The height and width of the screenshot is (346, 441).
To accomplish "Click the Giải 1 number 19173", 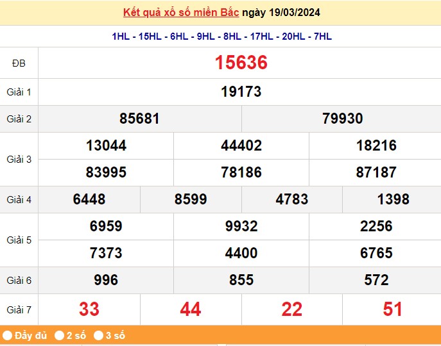I will (x=241, y=92).
